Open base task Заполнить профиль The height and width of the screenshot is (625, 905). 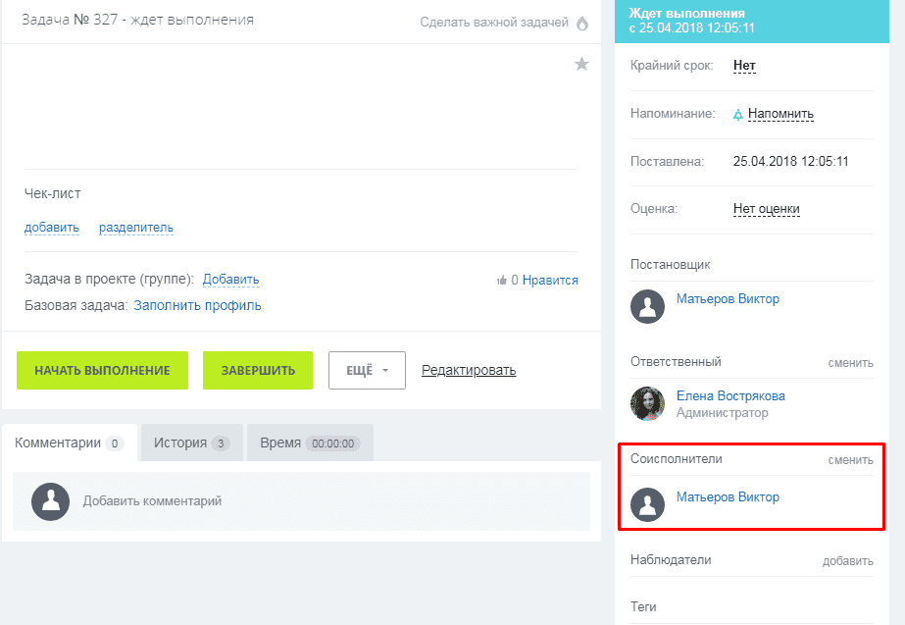pos(197,305)
